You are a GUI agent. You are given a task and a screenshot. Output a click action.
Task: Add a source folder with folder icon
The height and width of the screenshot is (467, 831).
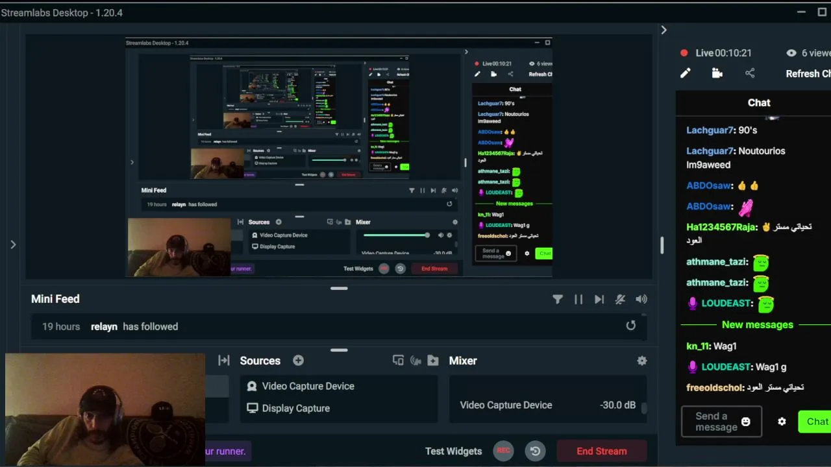click(433, 361)
